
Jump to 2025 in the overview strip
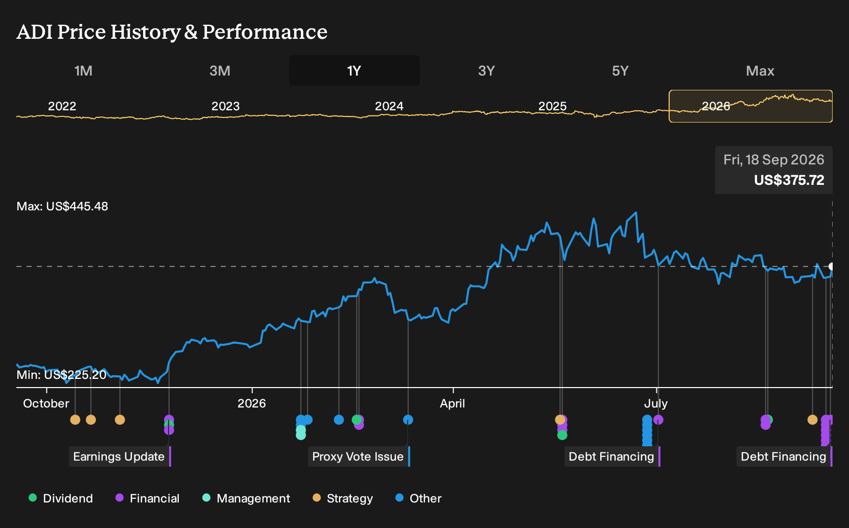(552, 106)
